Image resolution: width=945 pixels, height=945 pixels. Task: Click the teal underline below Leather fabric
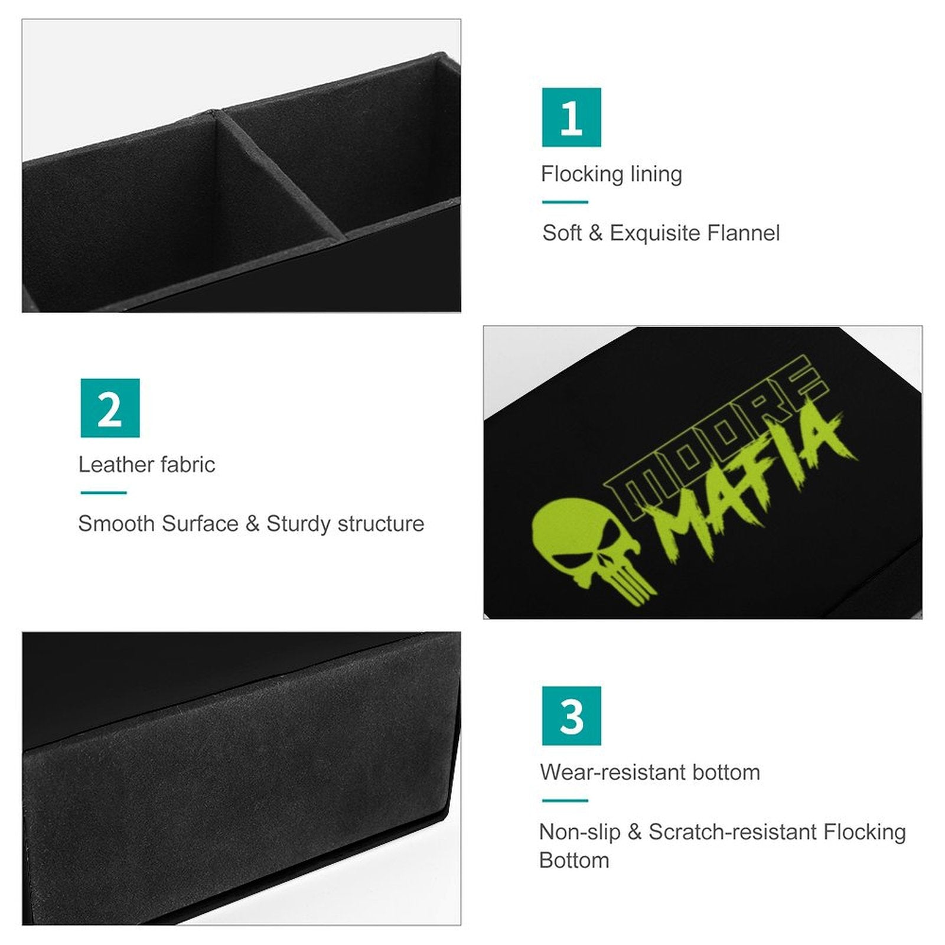(x=103, y=493)
